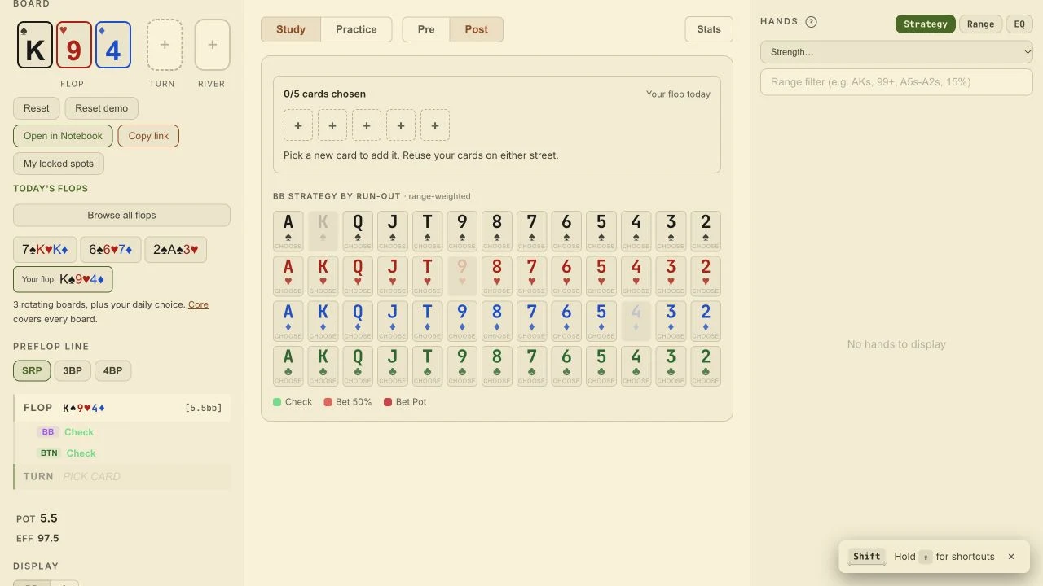Viewport: 1043px width, 586px height.
Task: Switch to Study mode
Action: (x=291, y=29)
